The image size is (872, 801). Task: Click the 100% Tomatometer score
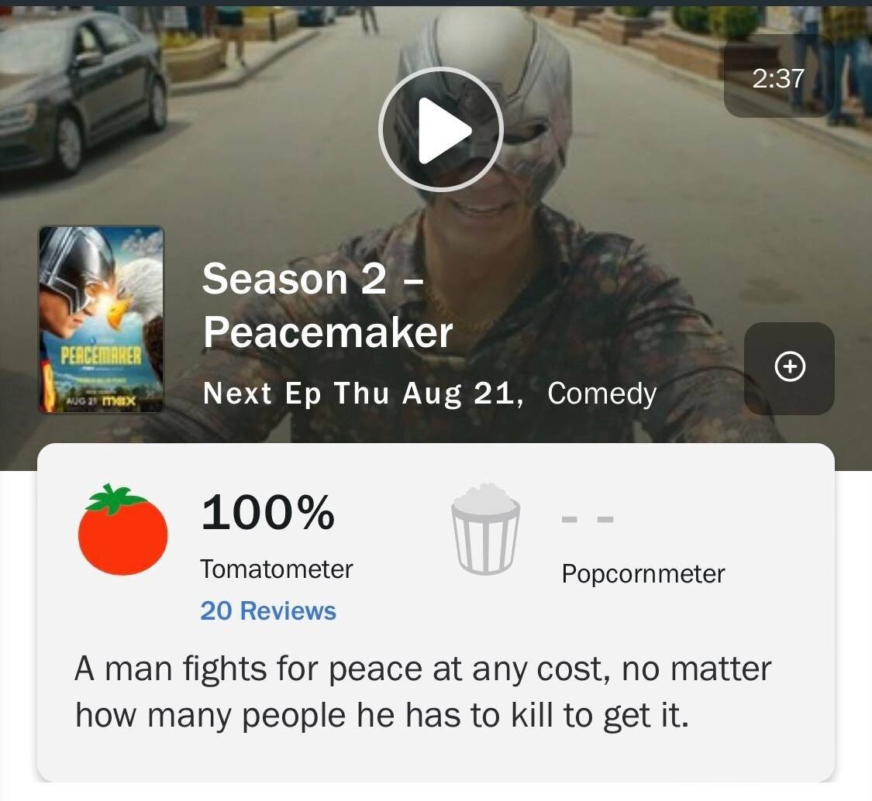[268, 512]
